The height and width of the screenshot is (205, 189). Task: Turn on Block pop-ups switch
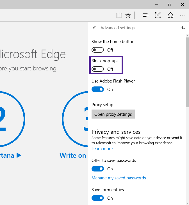click(x=98, y=69)
